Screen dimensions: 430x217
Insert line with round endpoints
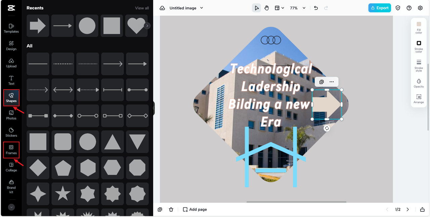[137, 90]
